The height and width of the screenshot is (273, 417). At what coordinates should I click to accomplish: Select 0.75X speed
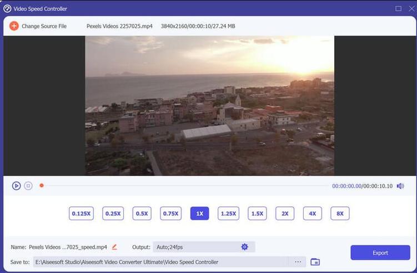170,214
